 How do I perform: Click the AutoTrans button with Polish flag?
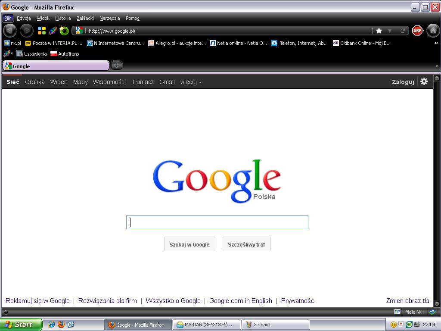click(65, 54)
